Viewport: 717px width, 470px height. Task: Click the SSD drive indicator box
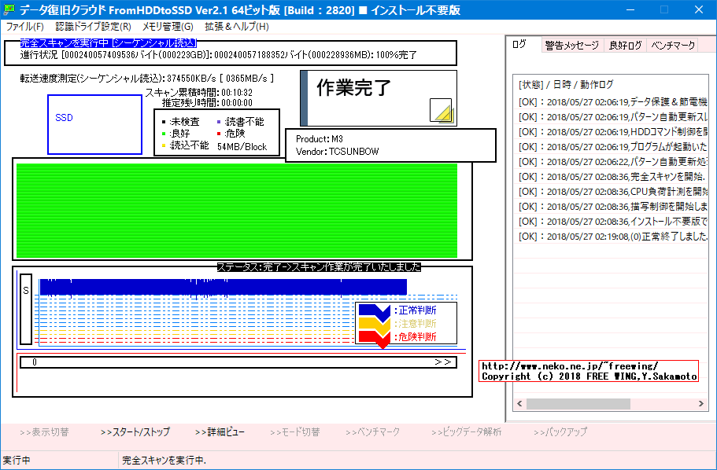94,125
